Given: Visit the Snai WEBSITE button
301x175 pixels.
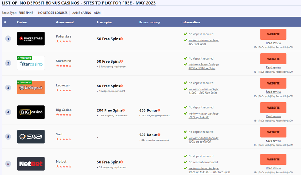Looking at the screenshot, I should click(273, 132).
